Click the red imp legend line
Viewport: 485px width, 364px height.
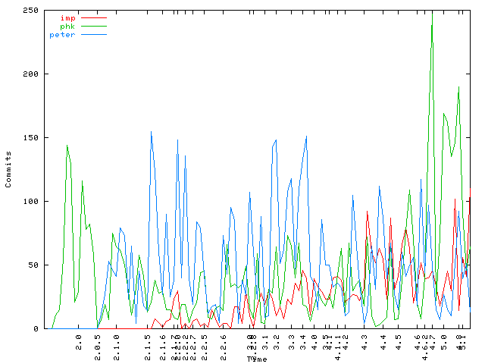93,17
